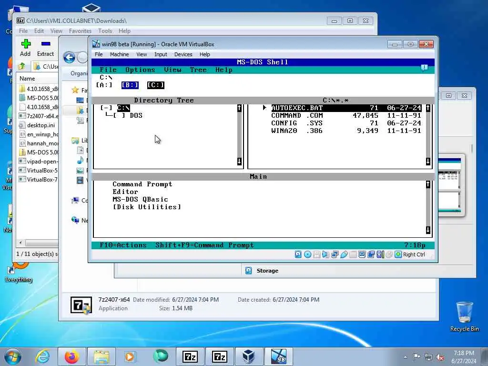
Task: Click the hard disk activity icon in VirtualBox status bar
Action: (298, 254)
